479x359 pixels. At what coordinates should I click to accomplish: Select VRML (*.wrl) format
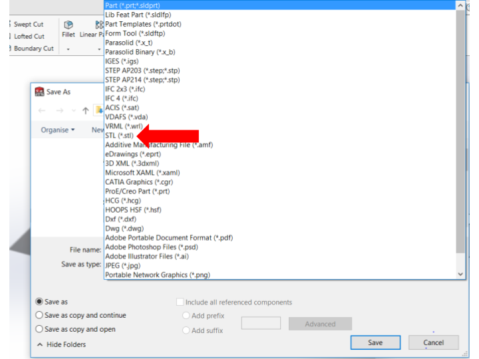pos(280,126)
